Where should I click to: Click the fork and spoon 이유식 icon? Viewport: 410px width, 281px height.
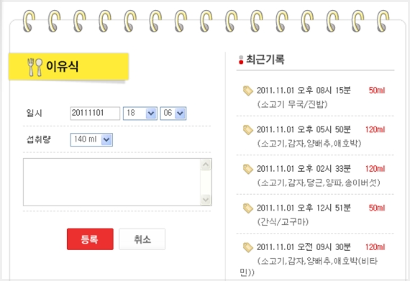pos(35,67)
